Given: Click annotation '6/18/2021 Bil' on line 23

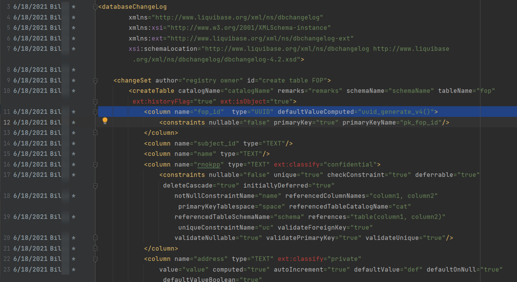Looking at the screenshot, I should pos(37,270).
